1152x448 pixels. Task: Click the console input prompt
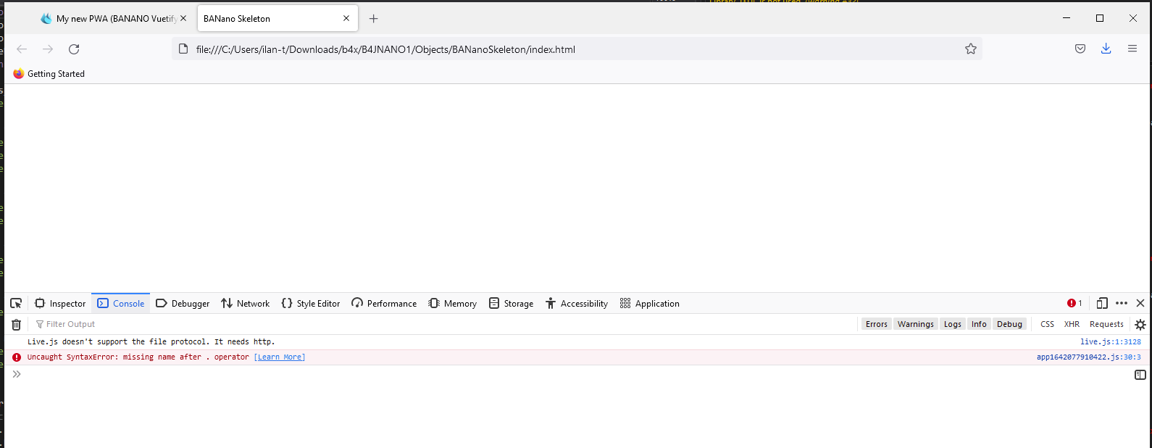[x=572, y=375]
